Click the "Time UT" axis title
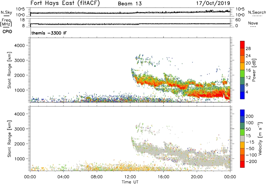This screenshot has width=266, height=184. 130,182
